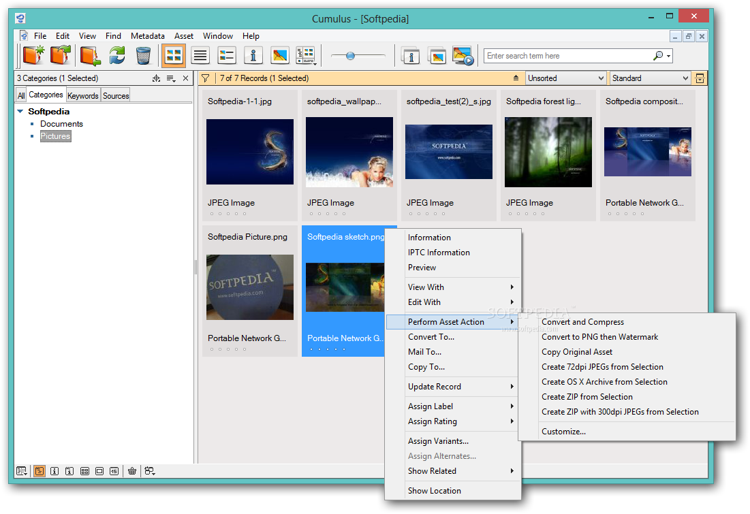
Task: Click the search term input field
Action: [x=568, y=56]
